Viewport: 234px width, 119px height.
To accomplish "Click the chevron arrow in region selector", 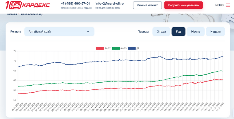I will coord(88,32).
